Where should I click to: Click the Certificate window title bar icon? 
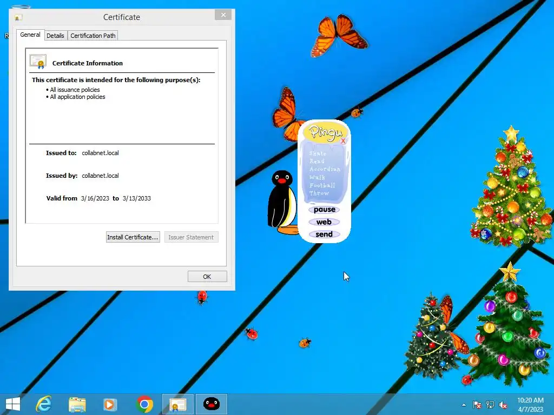click(x=18, y=17)
